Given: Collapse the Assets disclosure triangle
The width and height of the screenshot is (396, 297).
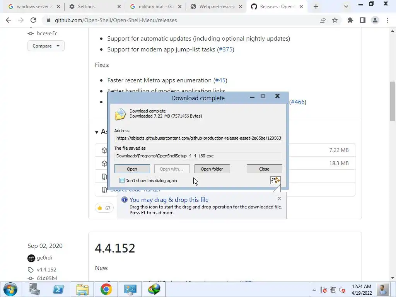Looking at the screenshot, I should pyautogui.click(x=97, y=132).
